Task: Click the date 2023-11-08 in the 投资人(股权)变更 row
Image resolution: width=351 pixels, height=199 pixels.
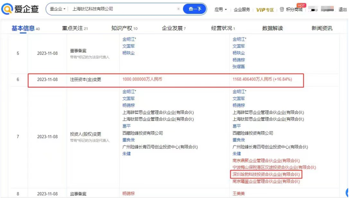Action: (47, 136)
